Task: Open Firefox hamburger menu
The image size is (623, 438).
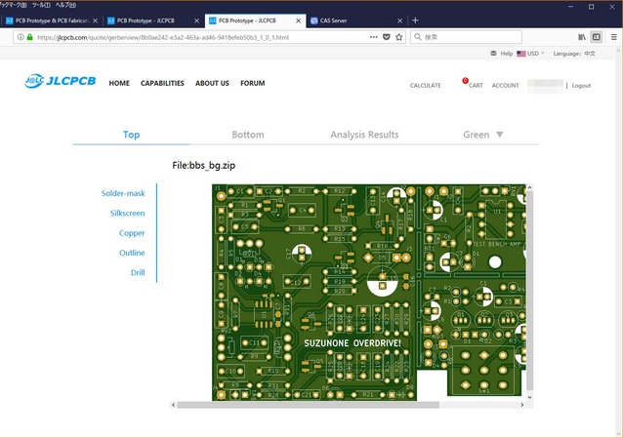Action: tap(614, 37)
